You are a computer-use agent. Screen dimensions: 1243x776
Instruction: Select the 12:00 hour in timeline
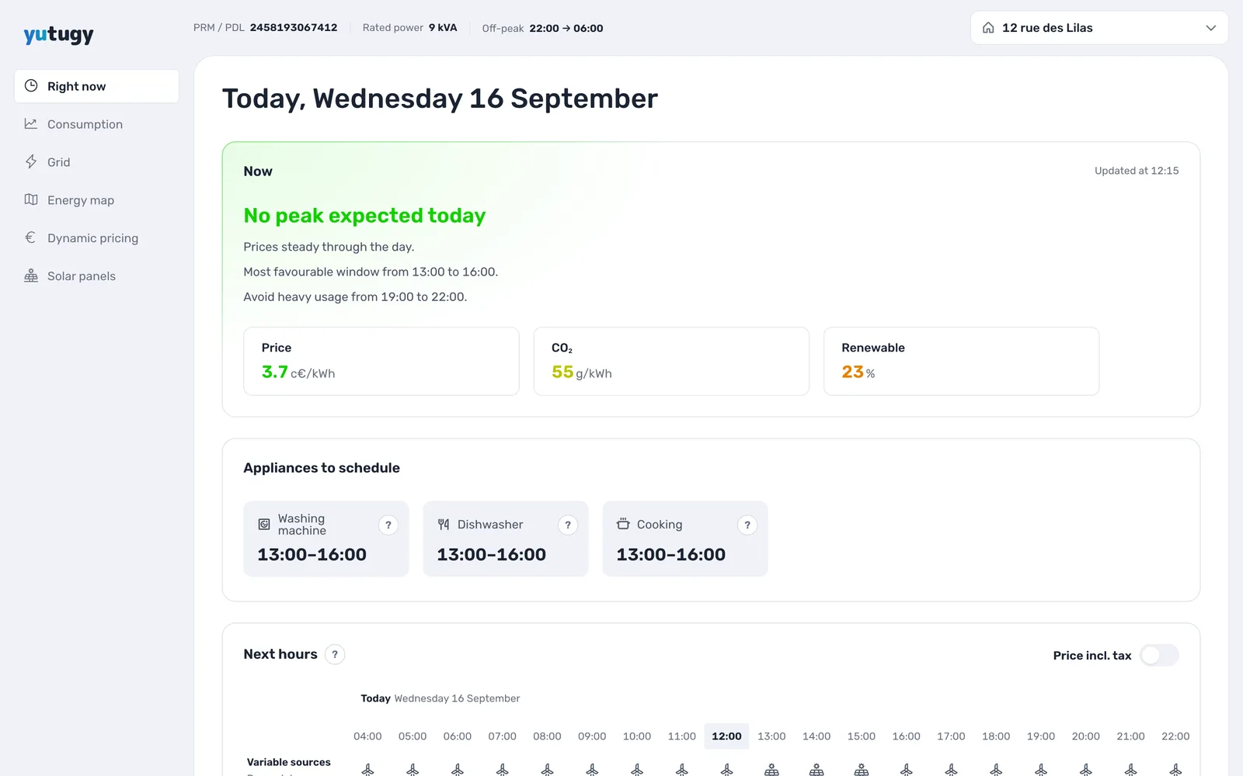pyautogui.click(x=726, y=736)
